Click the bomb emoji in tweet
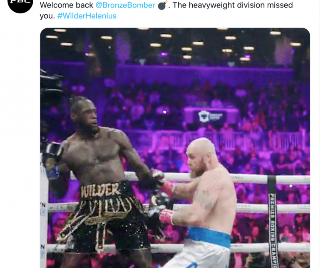 pyautogui.click(x=163, y=5)
